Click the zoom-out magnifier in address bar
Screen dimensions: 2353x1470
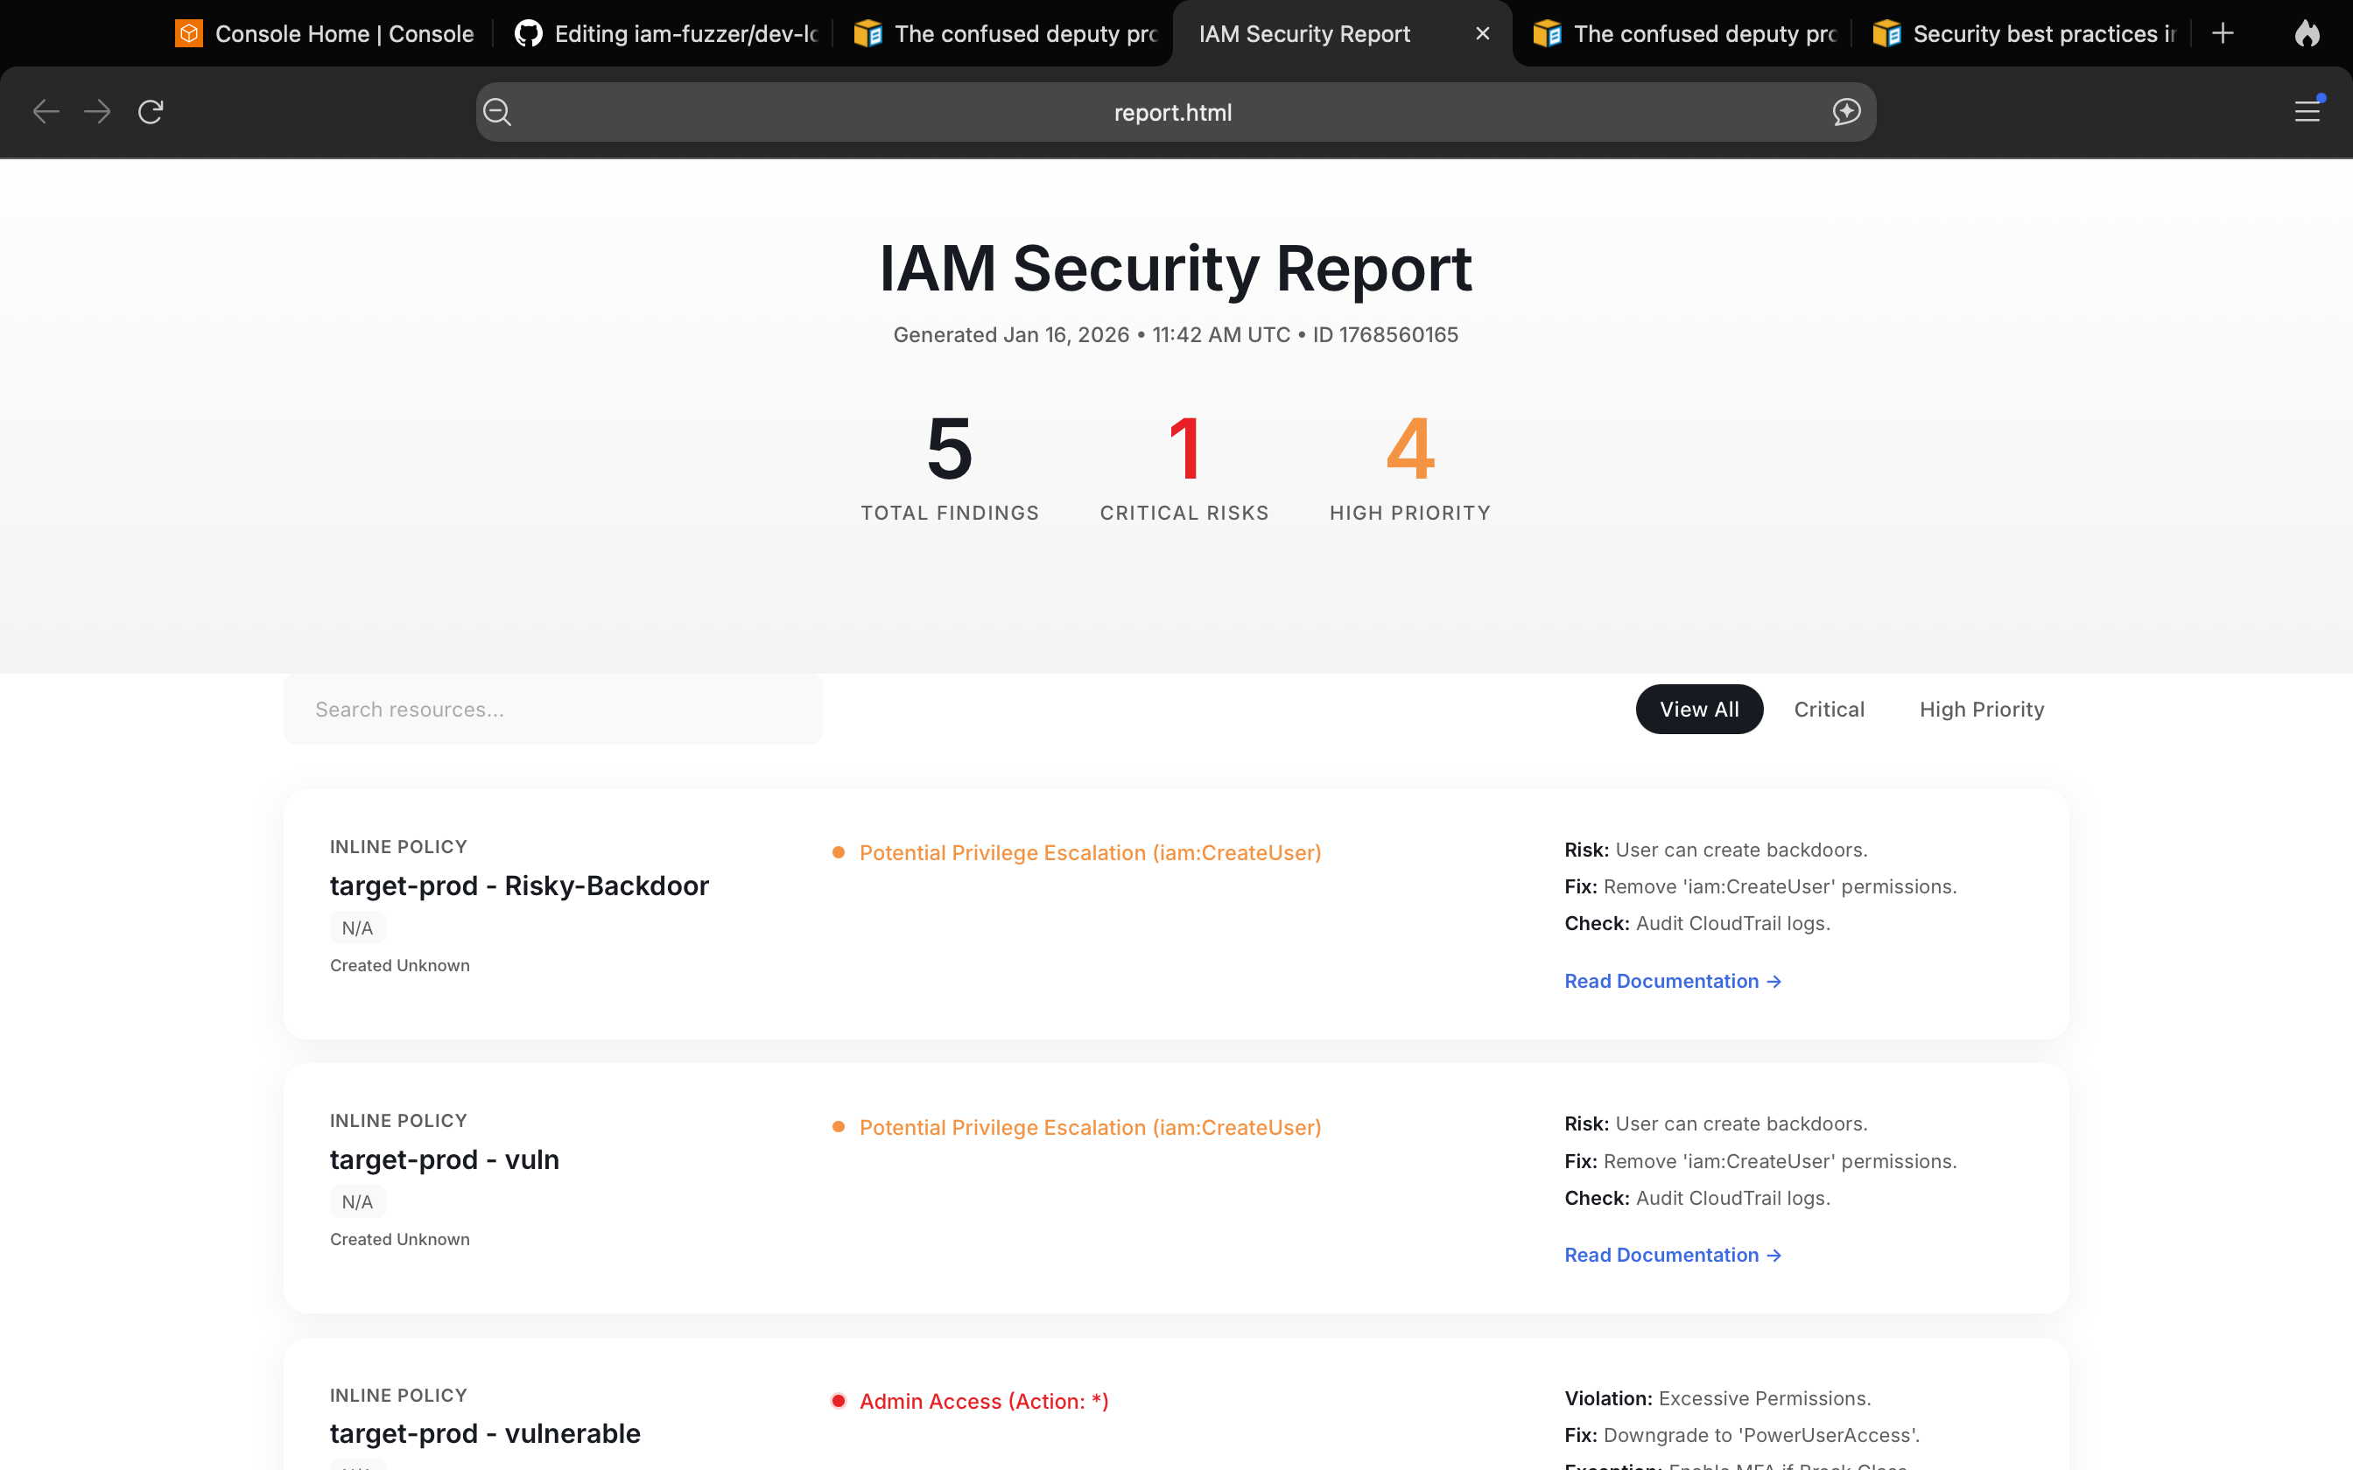coord(498,112)
